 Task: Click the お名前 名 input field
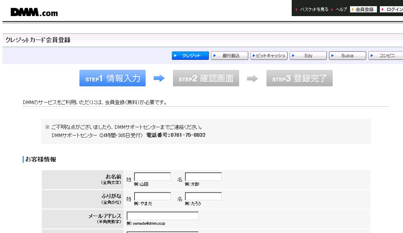[203, 177]
